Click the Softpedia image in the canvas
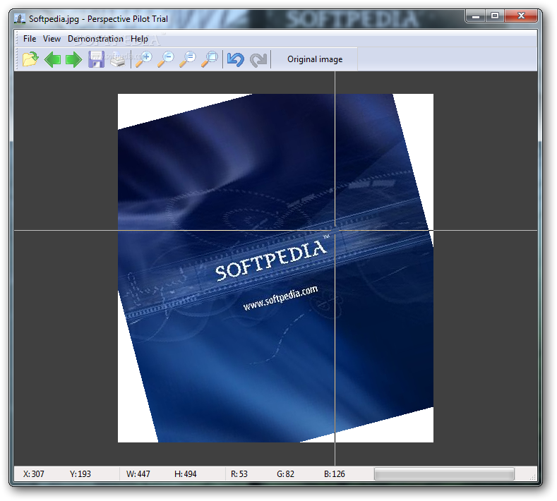Image resolution: width=557 pixels, height=501 pixels. (x=275, y=268)
